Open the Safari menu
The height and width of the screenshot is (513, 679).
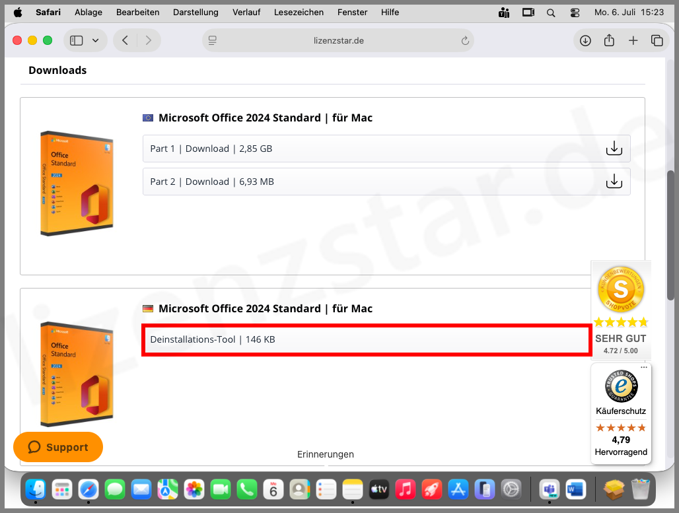tap(48, 12)
